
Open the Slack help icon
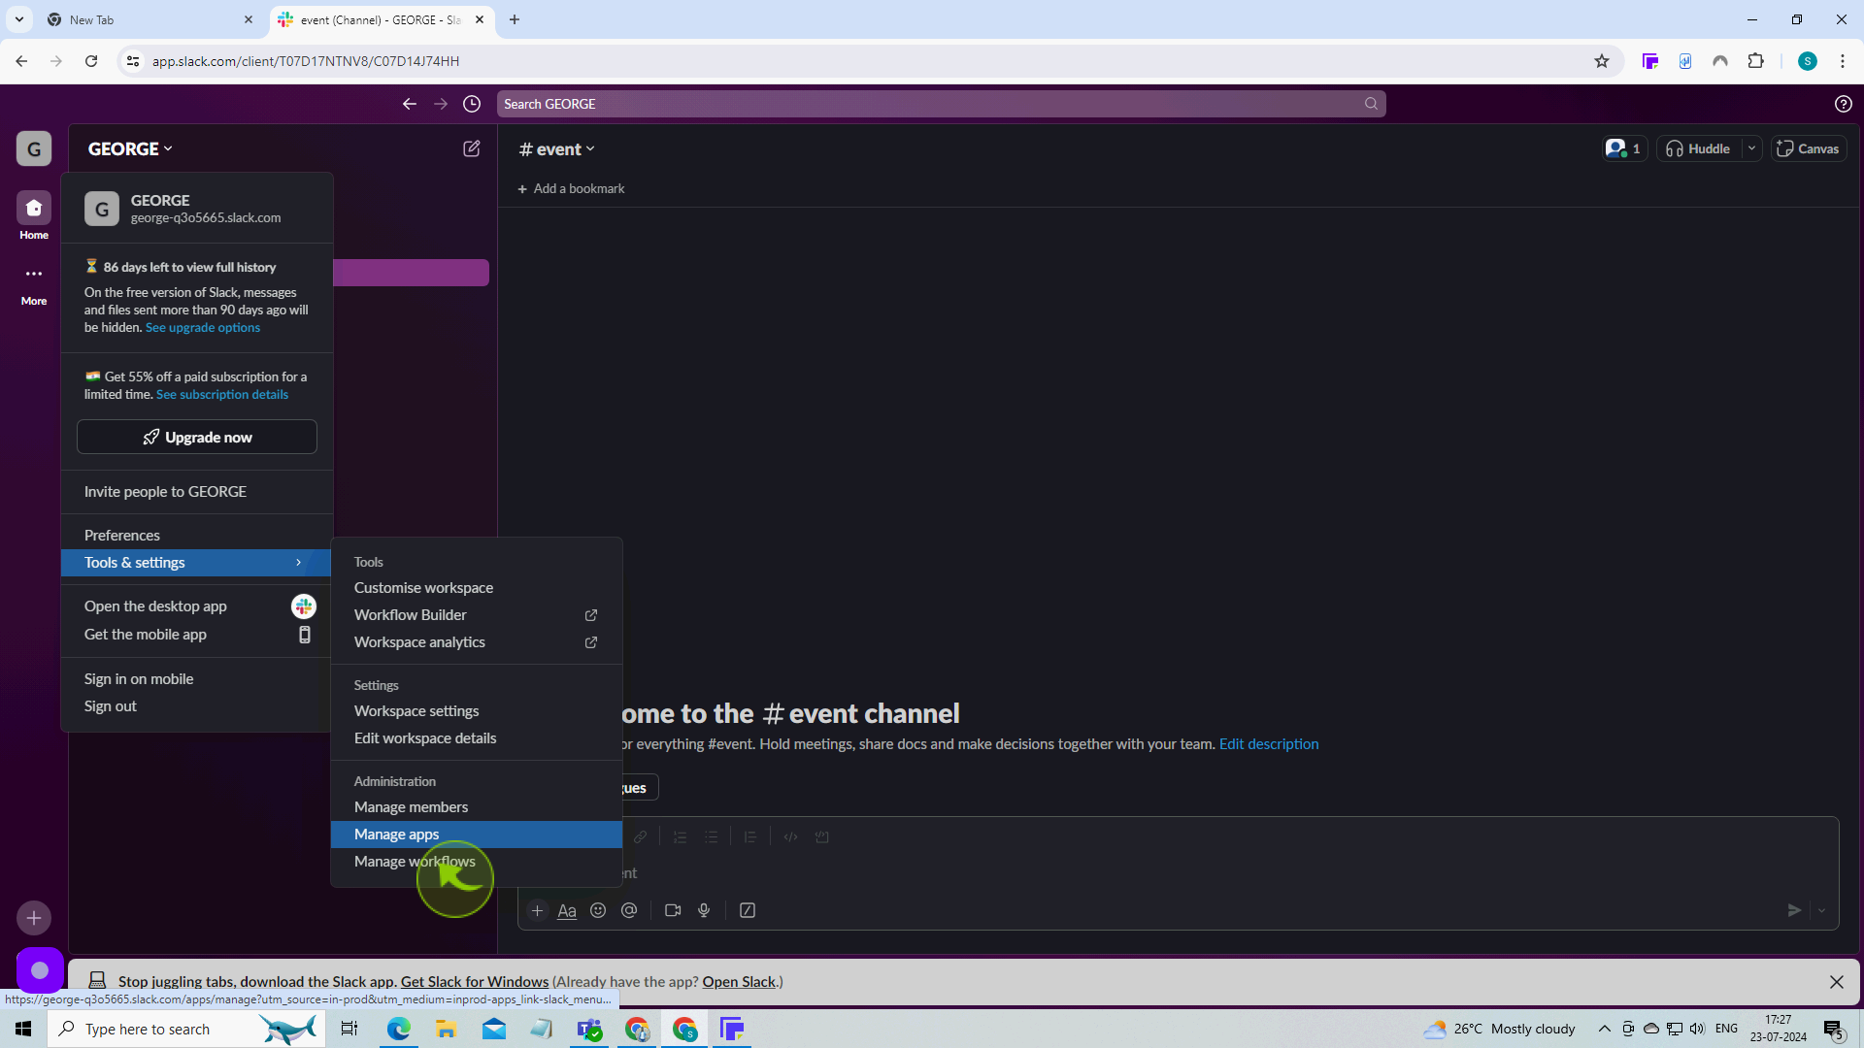click(x=1844, y=104)
